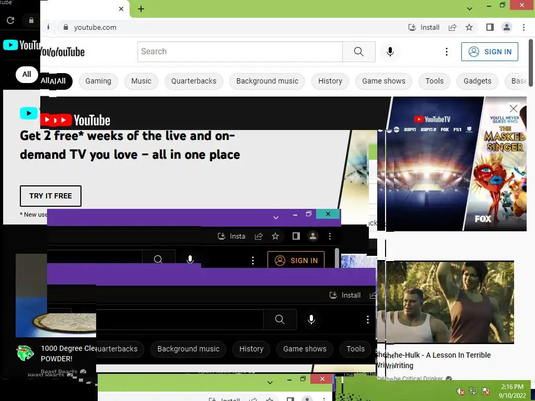Click Install in lower purple window
Screen dimensions: 535x401
click(x=345, y=296)
